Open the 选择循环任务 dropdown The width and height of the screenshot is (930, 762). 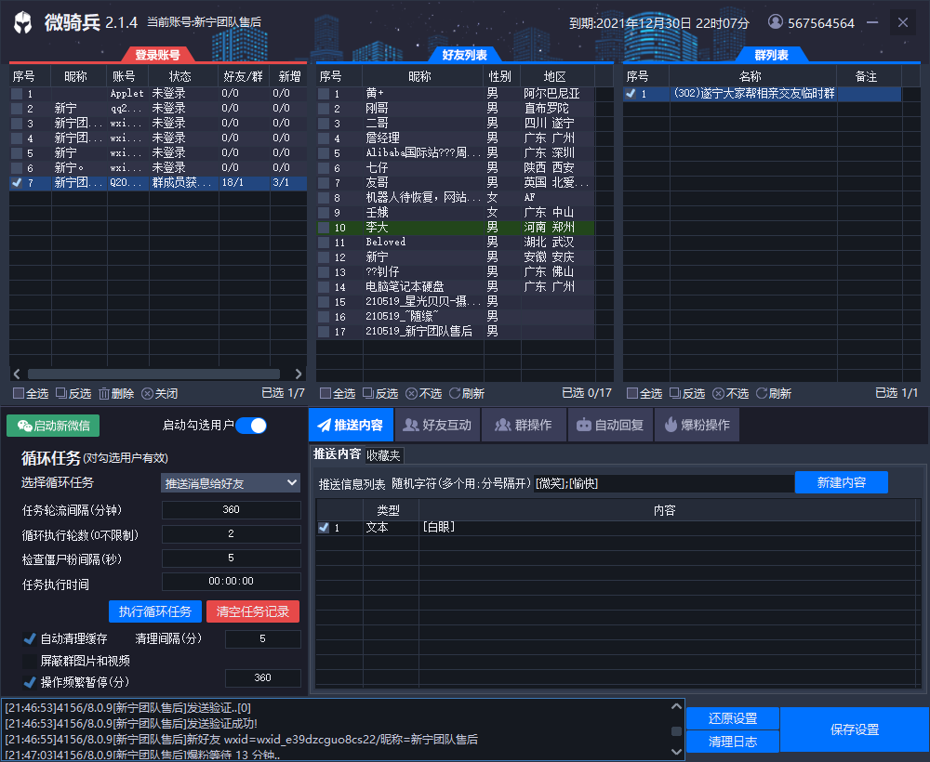pyautogui.click(x=231, y=482)
